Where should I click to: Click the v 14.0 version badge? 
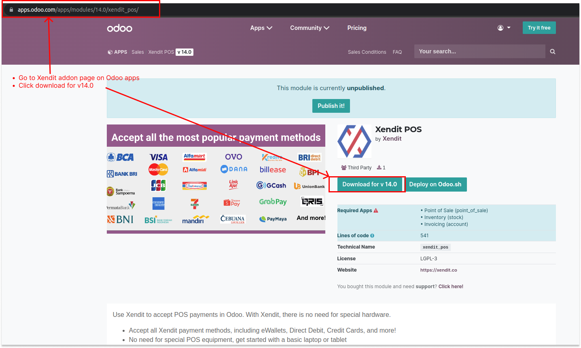coord(184,52)
